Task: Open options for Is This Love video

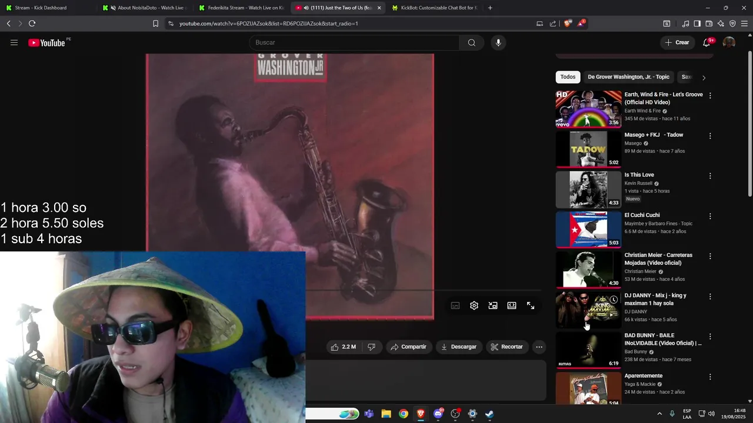Action: 710,176
